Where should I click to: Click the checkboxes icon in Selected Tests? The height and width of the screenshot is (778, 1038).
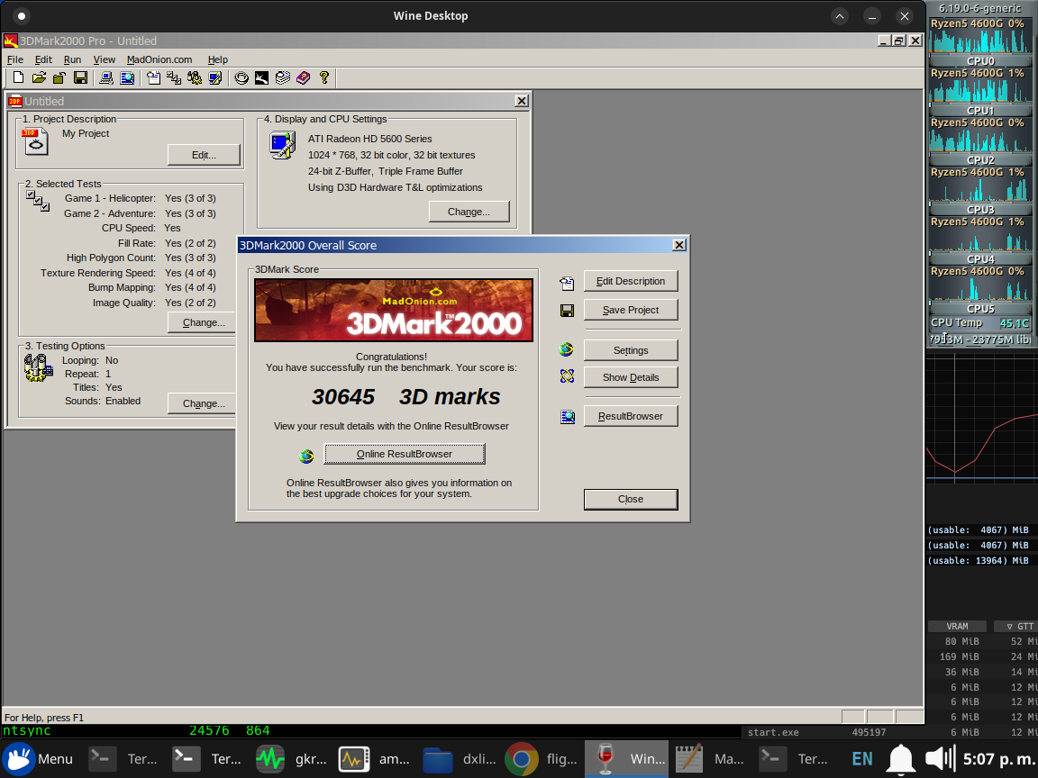pyautogui.click(x=38, y=201)
